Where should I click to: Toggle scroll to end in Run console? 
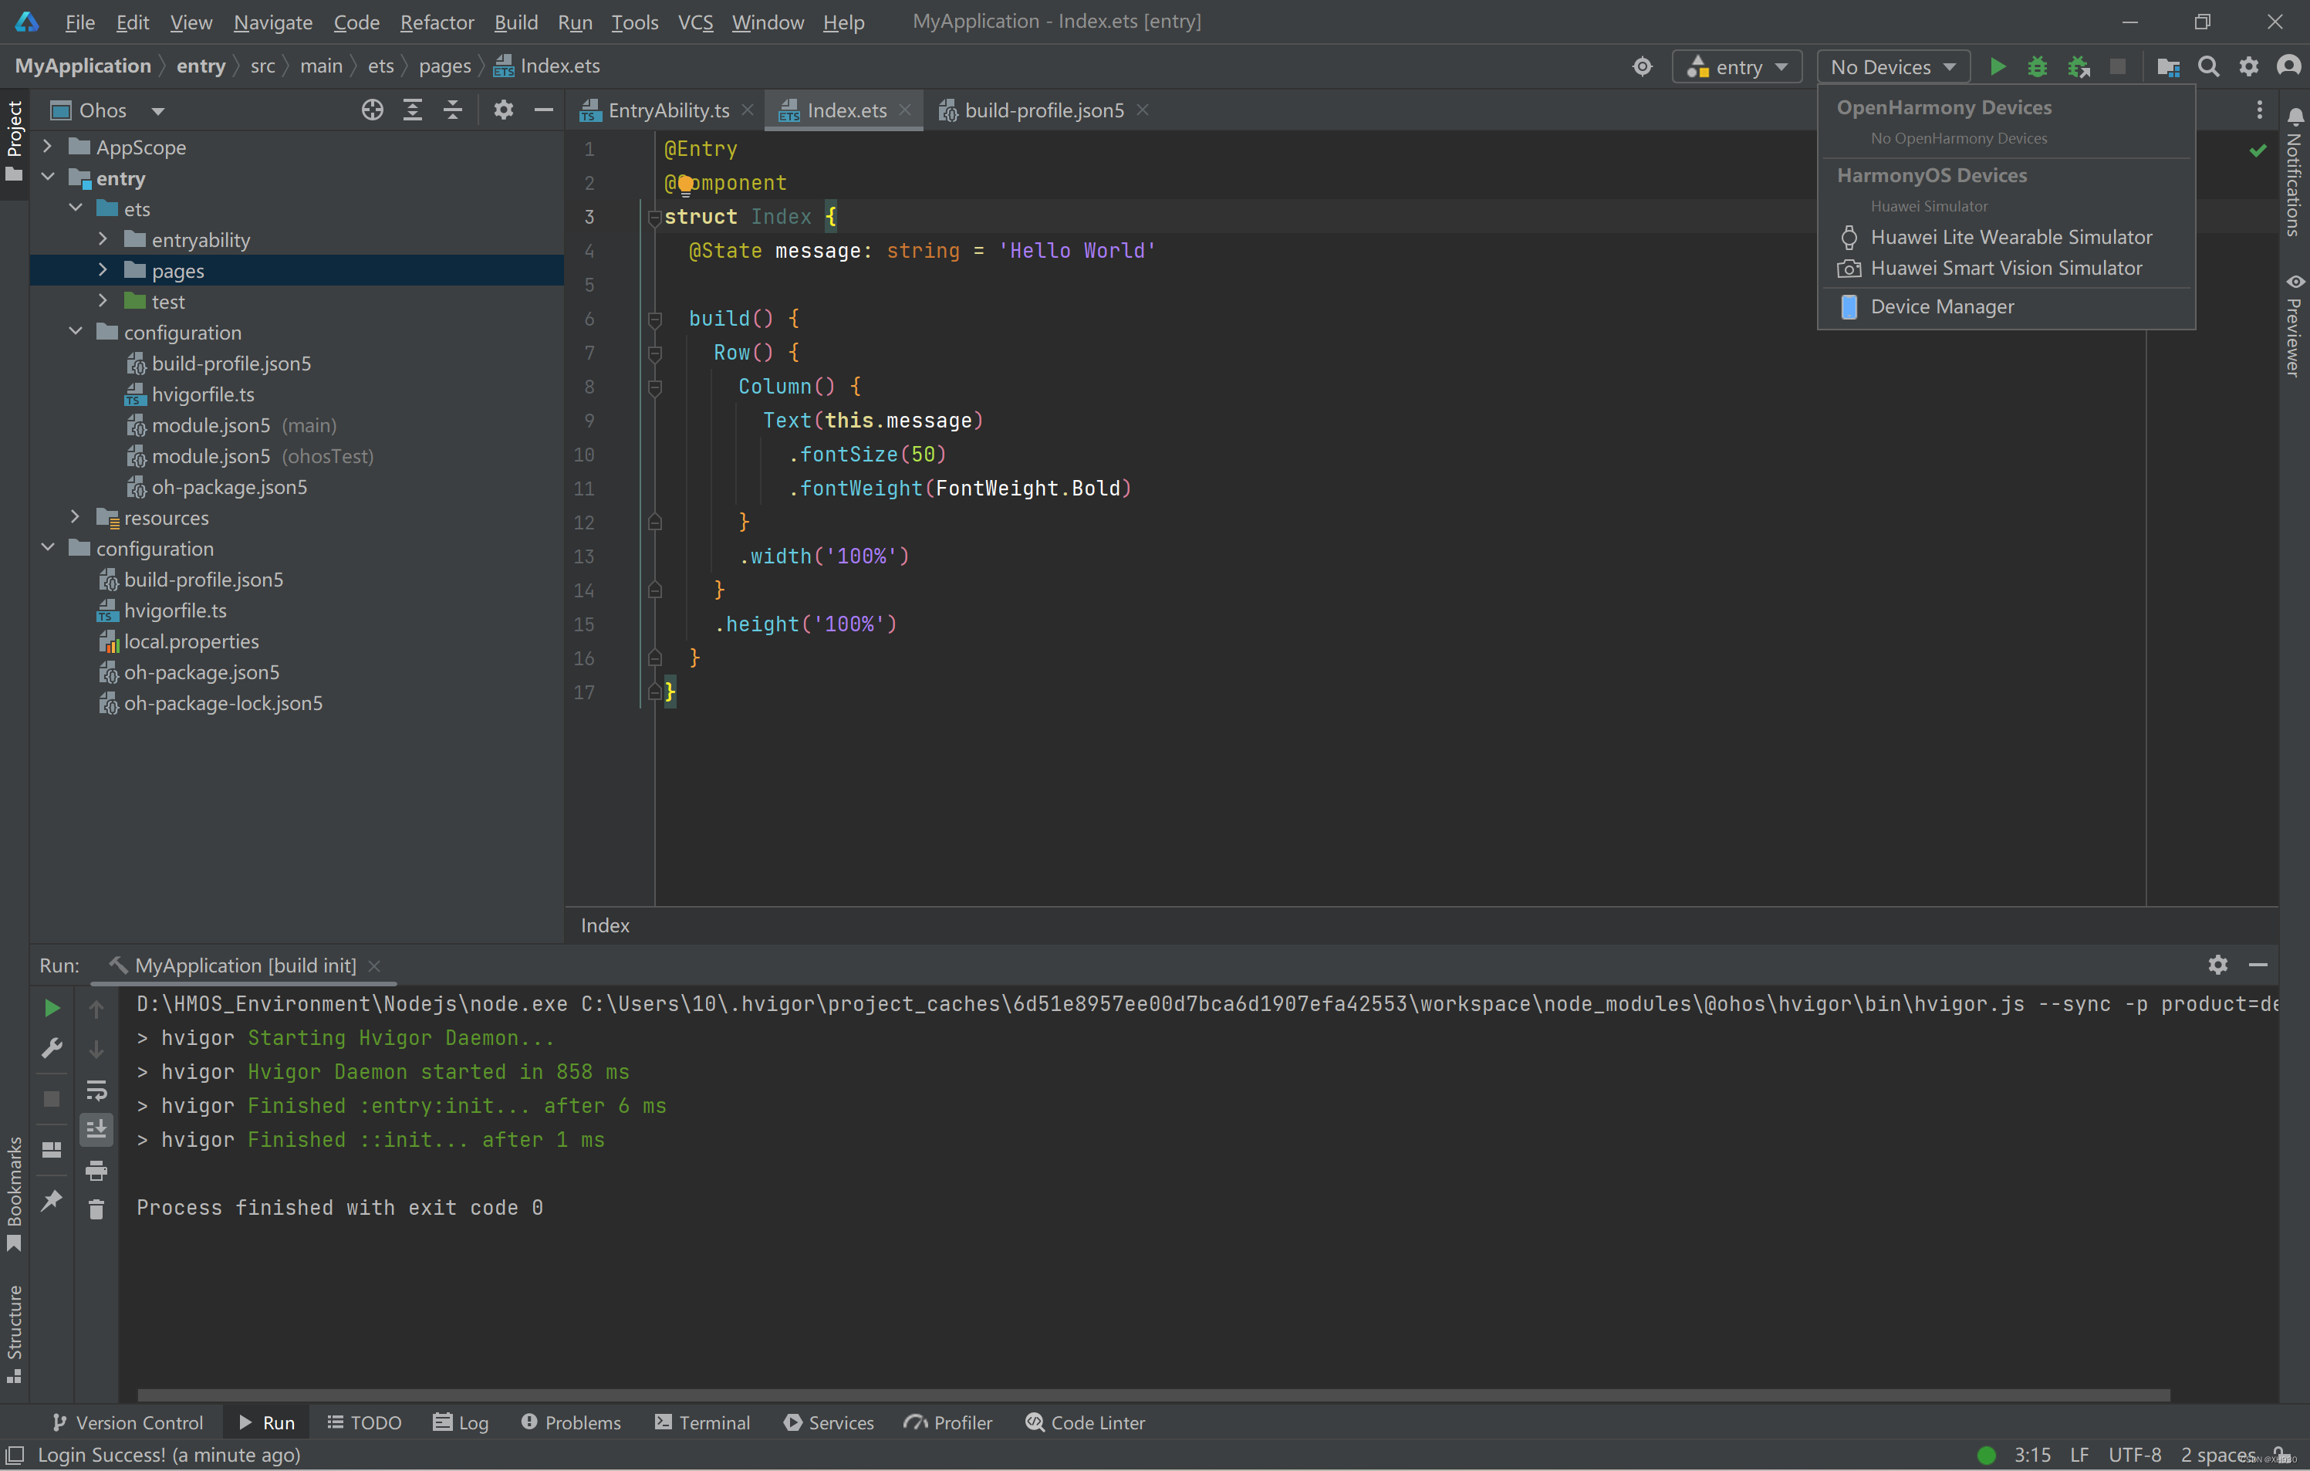coord(96,1131)
